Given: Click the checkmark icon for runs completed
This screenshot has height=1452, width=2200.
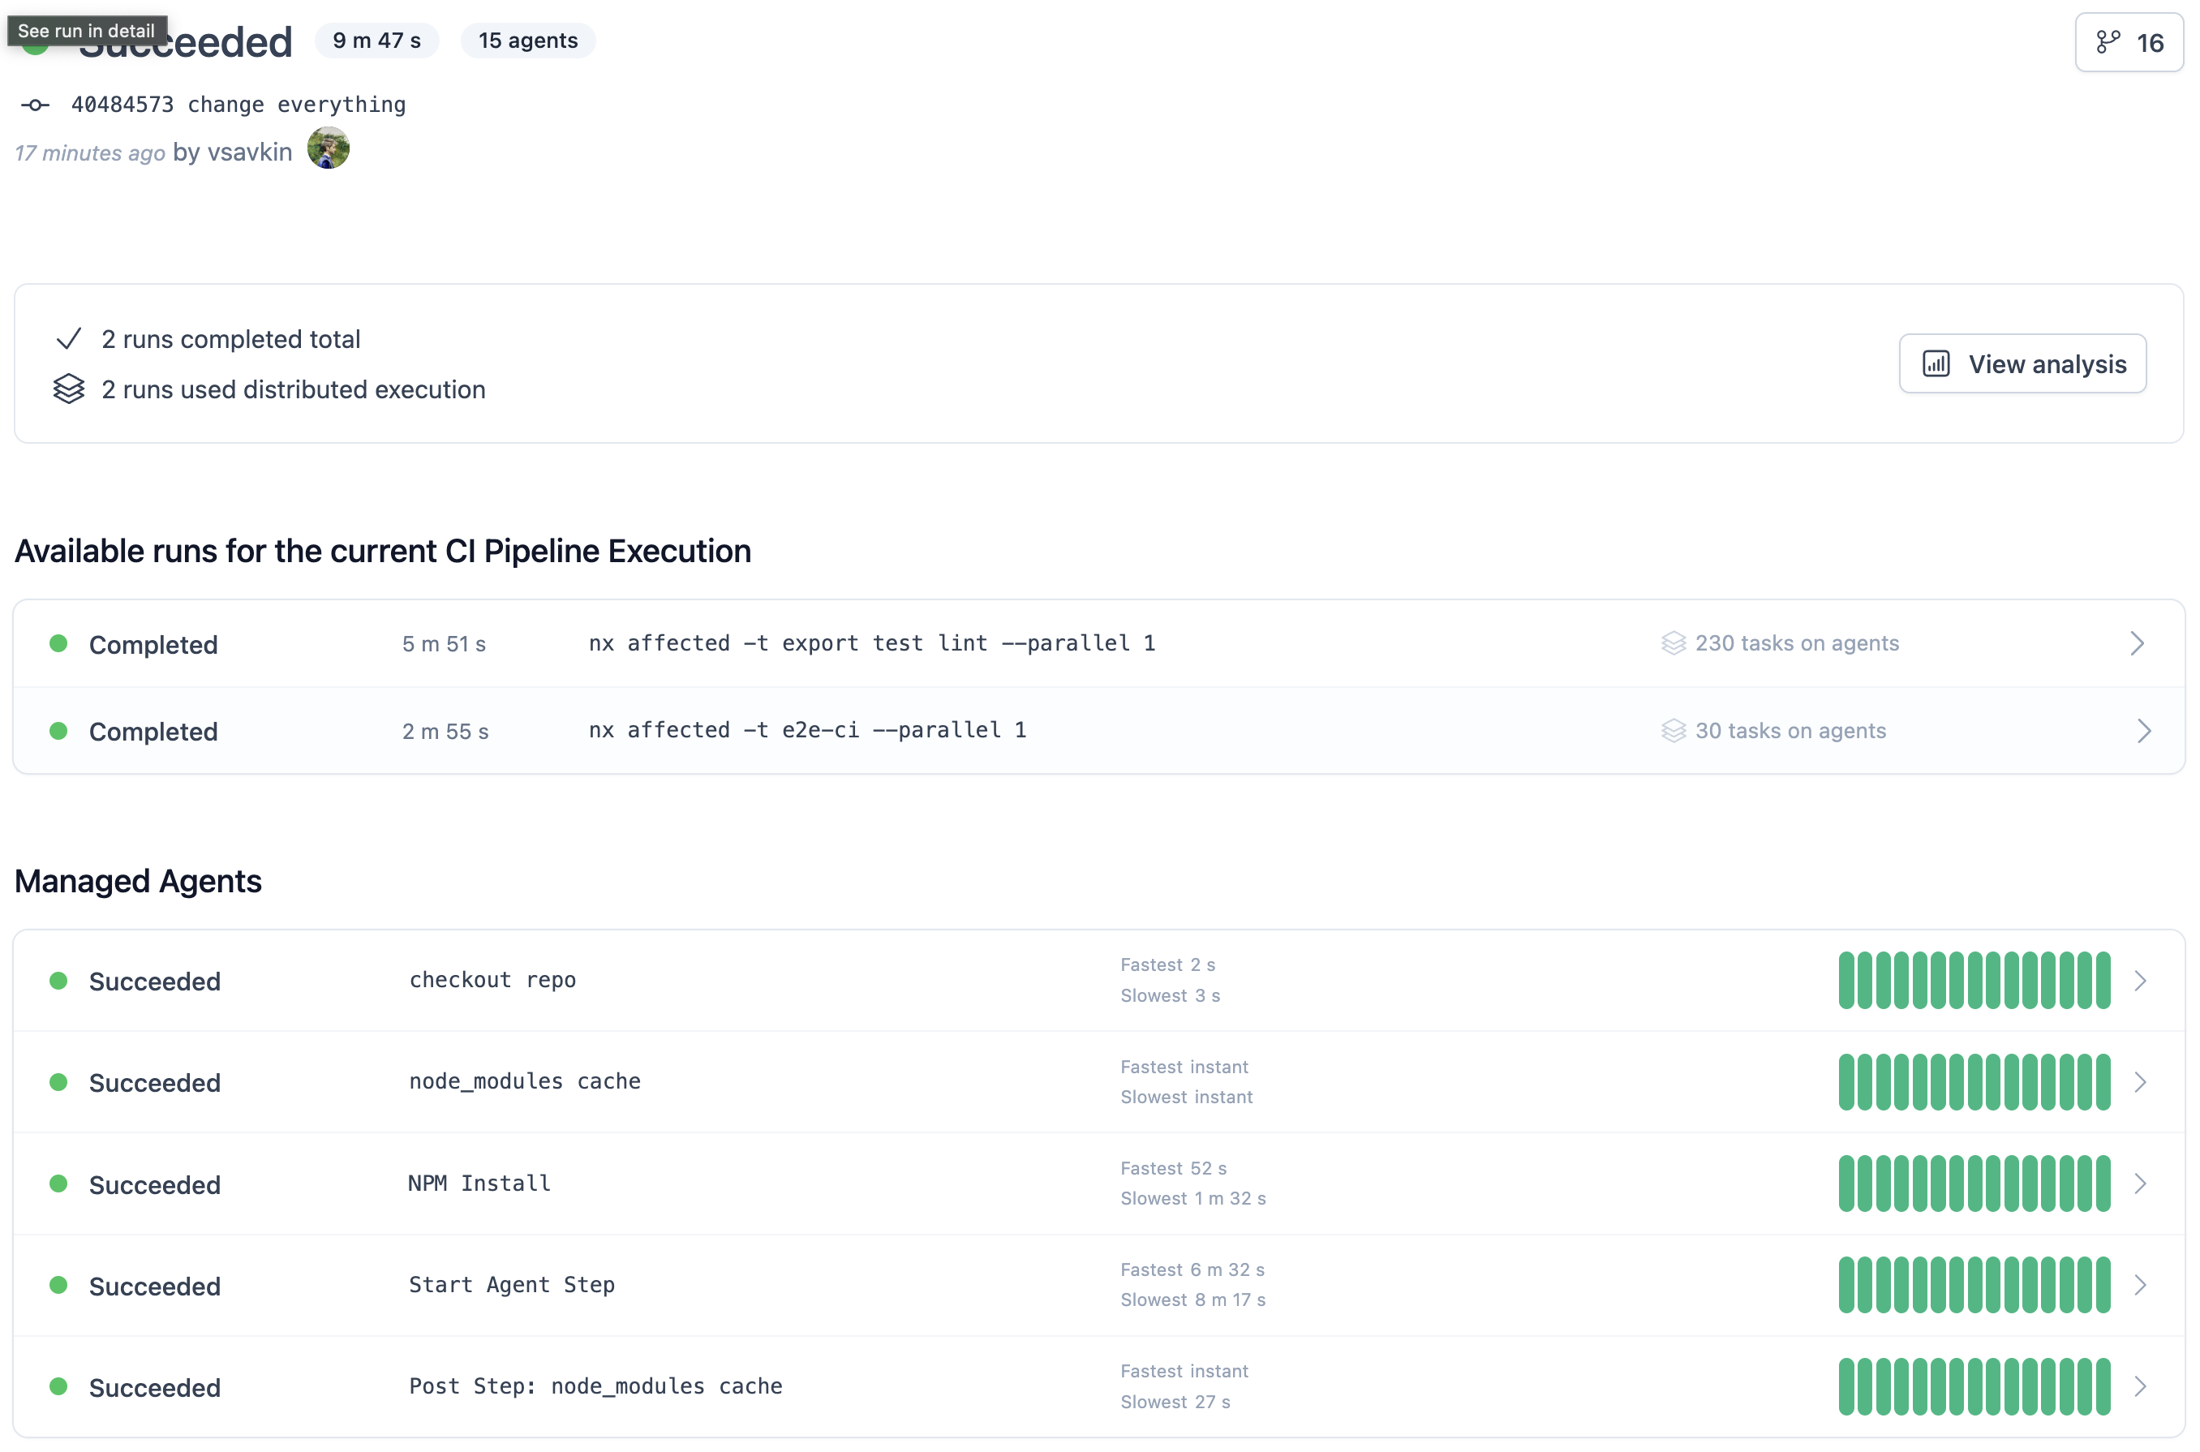Looking at the screenshot, I should (x=68, y=339).
